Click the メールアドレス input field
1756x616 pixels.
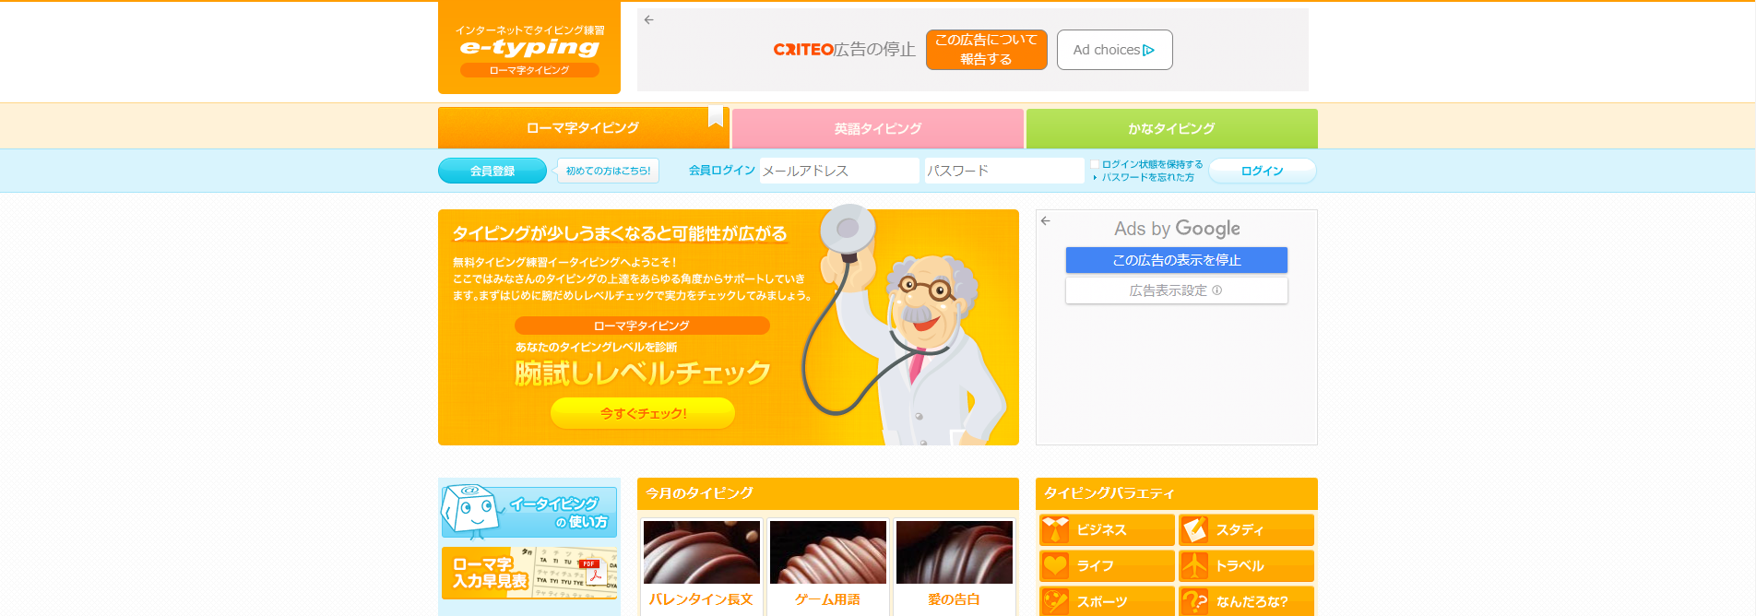pos(839,171)
